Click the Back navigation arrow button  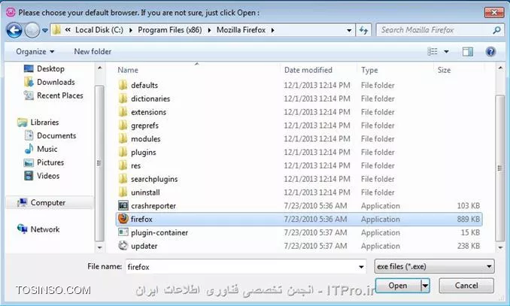(x=14, y=30)
